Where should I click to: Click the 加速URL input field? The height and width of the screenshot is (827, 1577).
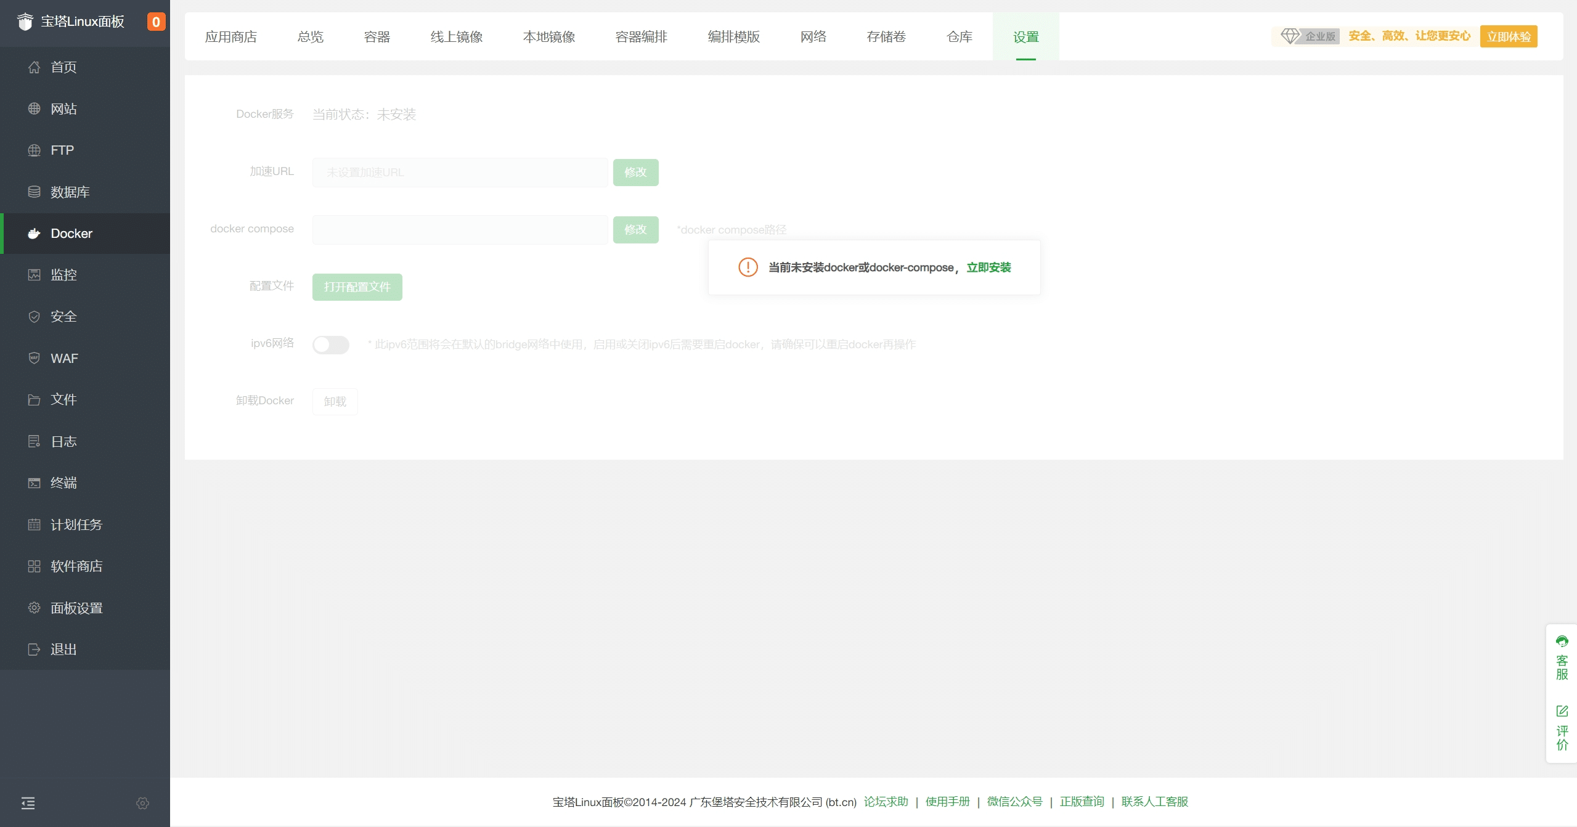[458, 172]
